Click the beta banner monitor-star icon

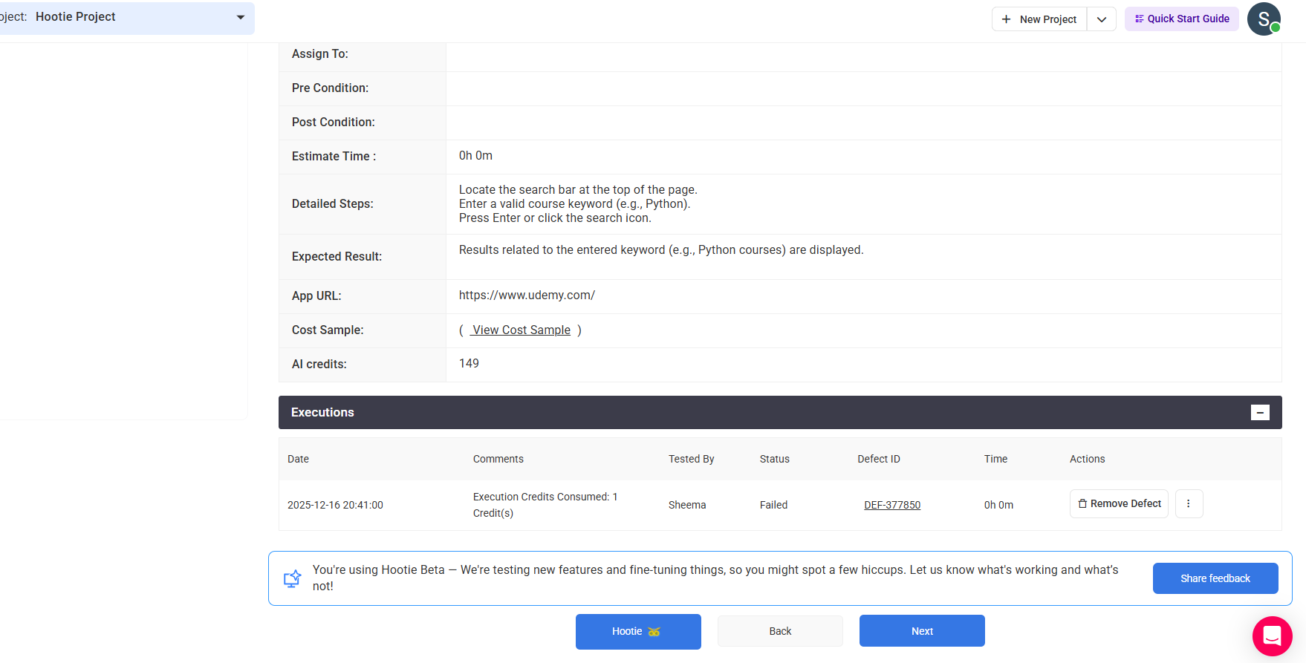point(292,578)
